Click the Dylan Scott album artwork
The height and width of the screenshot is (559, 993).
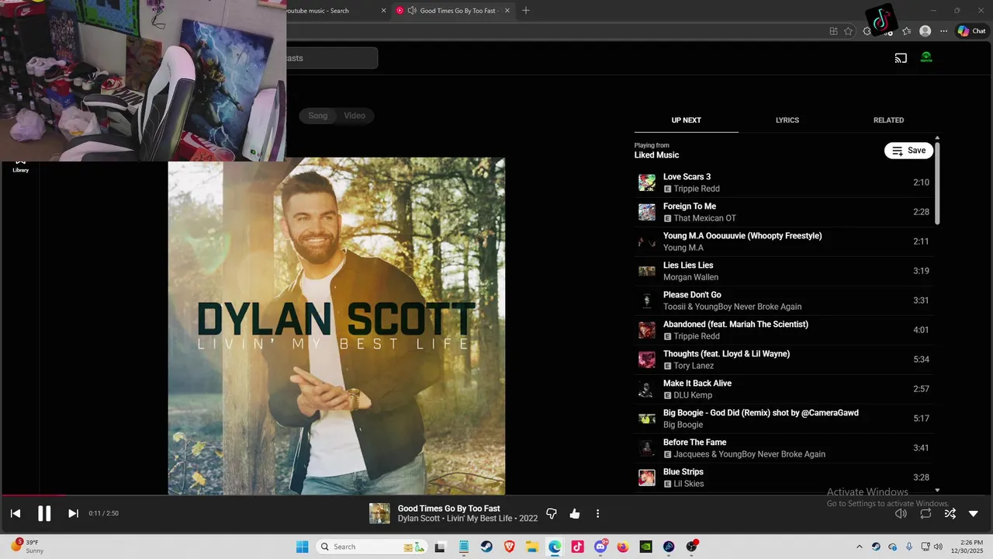337,326
